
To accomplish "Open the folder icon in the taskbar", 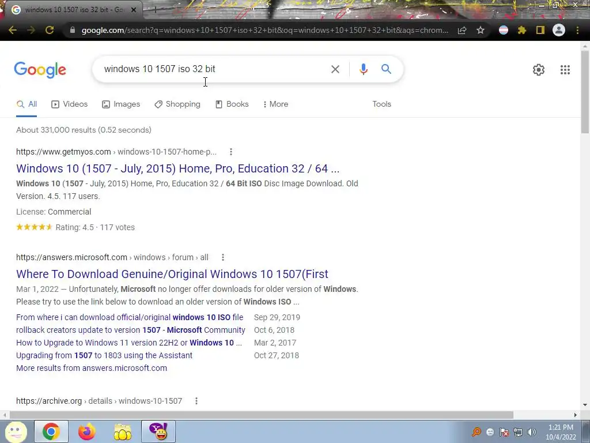I will click(123, 432).
